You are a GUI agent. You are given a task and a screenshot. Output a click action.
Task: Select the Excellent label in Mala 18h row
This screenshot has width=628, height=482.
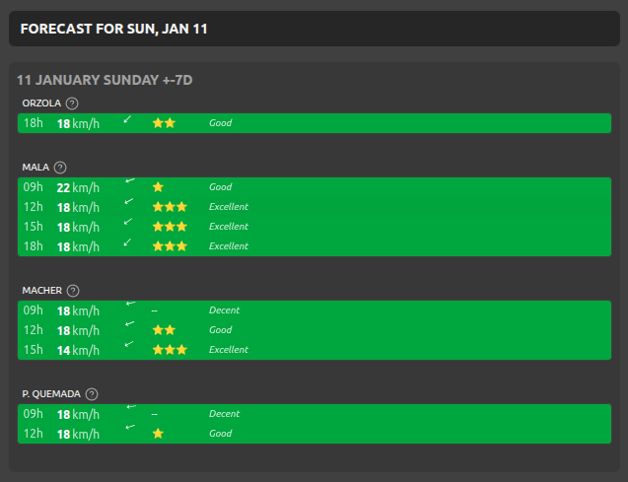[x=228, y=246]
